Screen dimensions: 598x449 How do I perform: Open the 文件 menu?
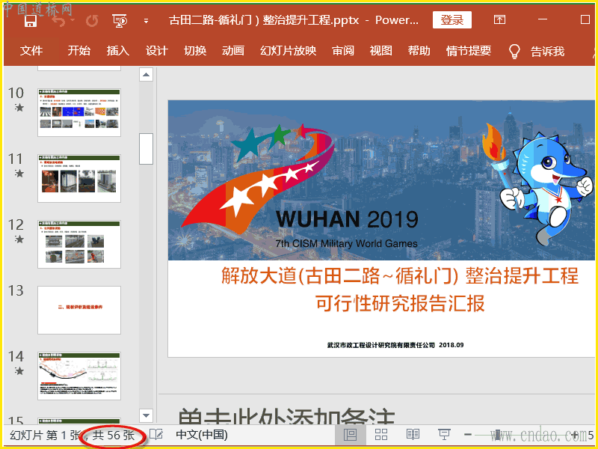tap(31, 51)
